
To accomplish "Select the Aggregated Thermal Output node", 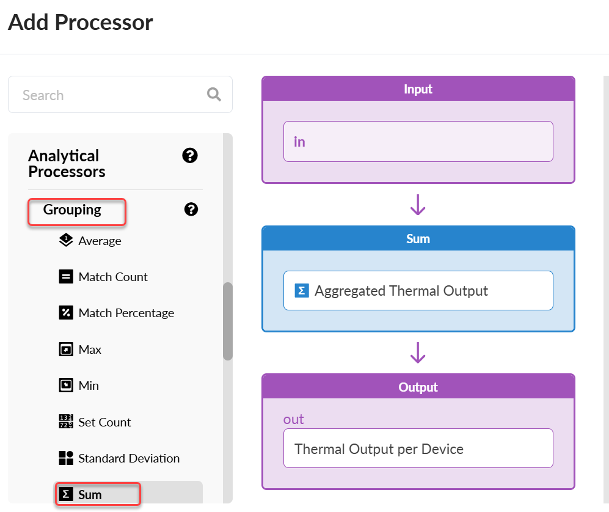I will pos(418,291).
